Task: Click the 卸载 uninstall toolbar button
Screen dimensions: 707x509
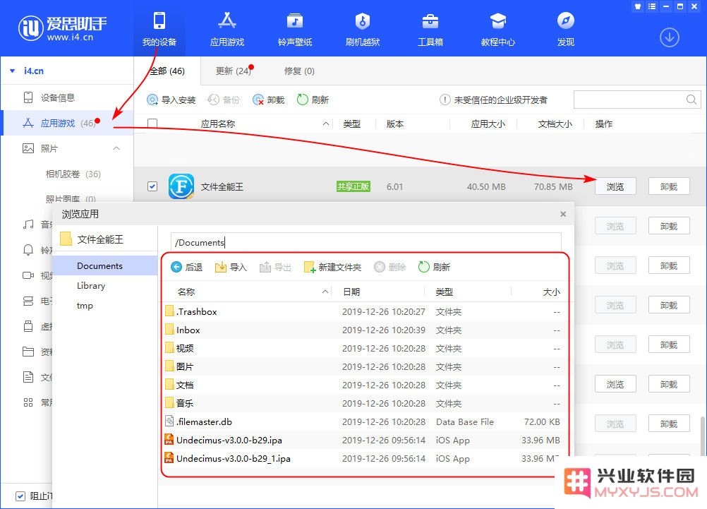Action: pyautogui.click(x=269, y=100)
